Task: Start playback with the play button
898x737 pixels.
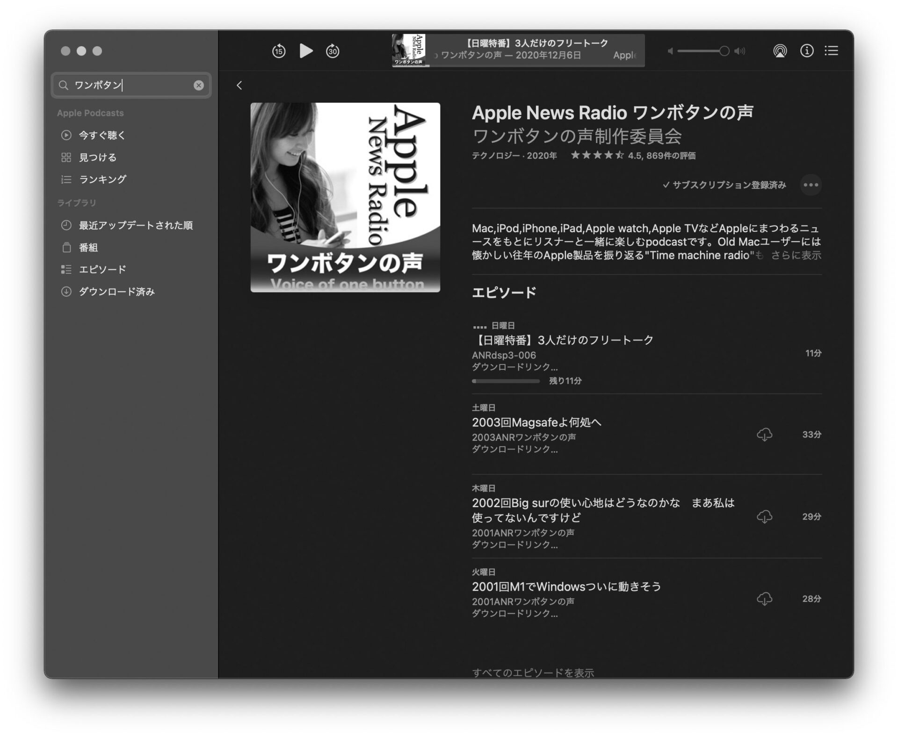Action: click(x=306, y=50)
